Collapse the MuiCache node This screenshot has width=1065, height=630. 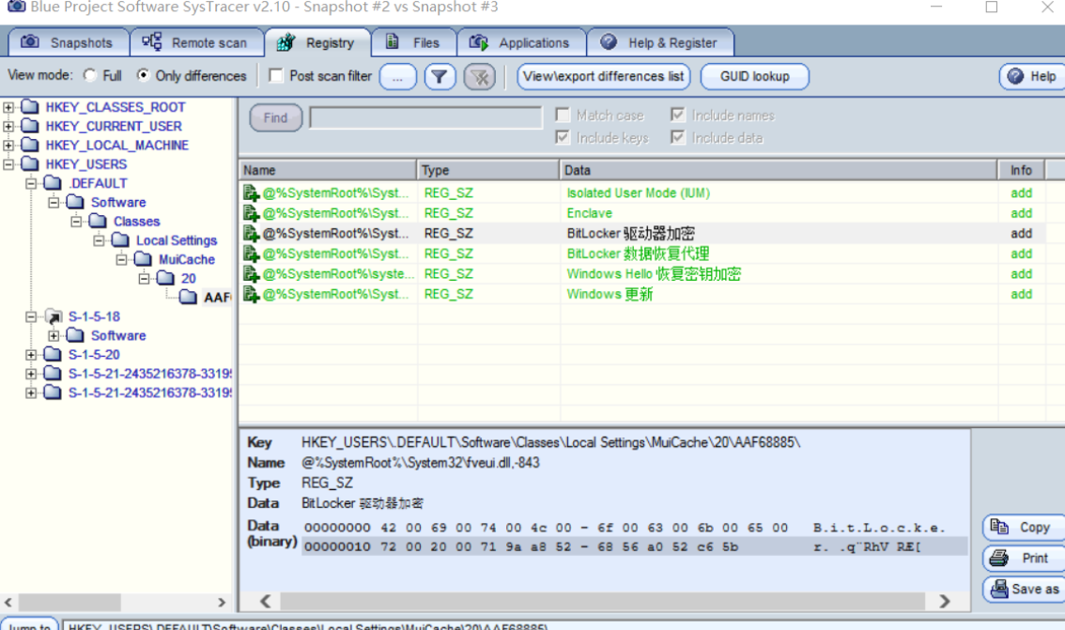[x=121, y=259]
